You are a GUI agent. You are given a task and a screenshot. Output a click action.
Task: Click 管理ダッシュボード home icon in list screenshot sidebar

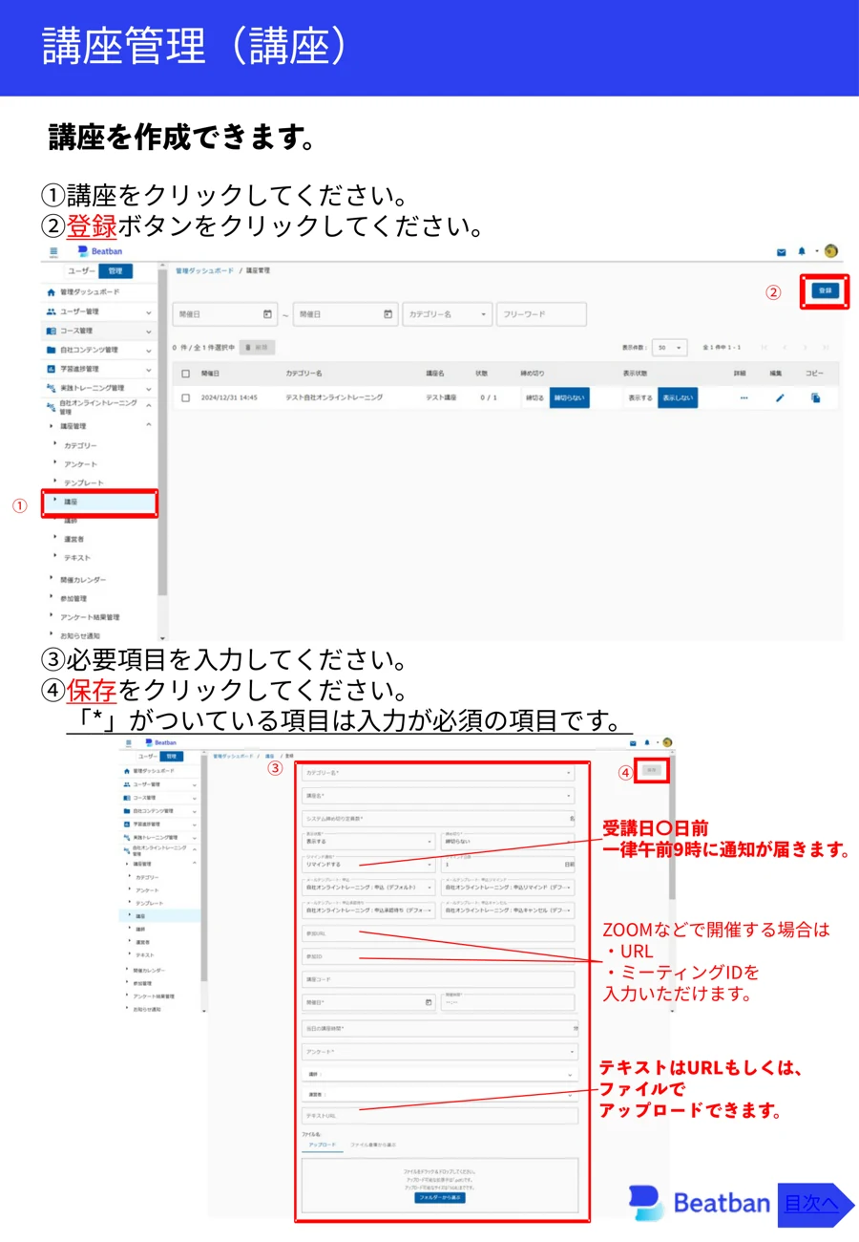click(x=52, y=292)
